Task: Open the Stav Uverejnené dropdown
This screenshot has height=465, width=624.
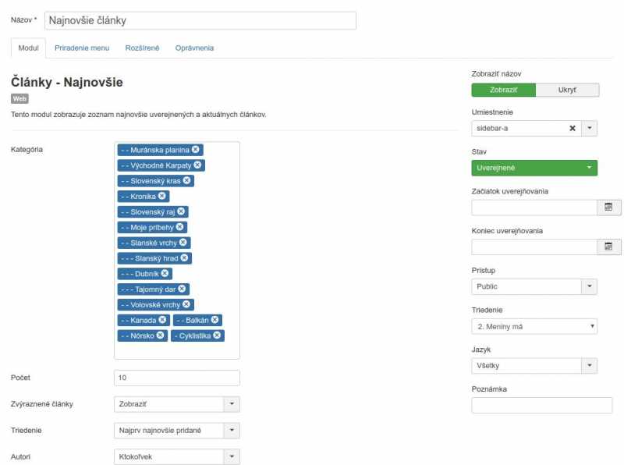Action: (x=534, y=168)
